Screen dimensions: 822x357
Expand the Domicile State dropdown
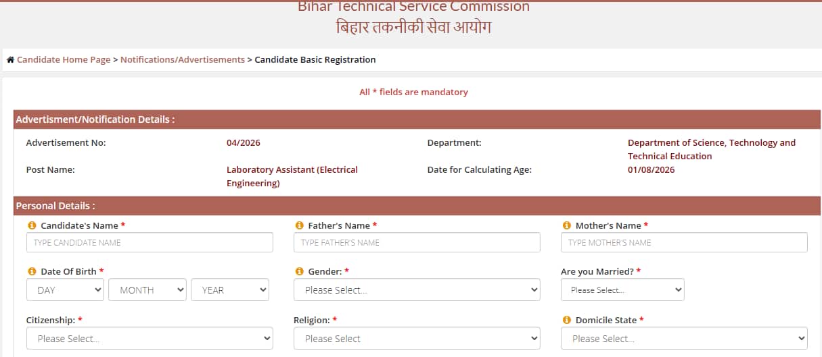pos(684,339)
